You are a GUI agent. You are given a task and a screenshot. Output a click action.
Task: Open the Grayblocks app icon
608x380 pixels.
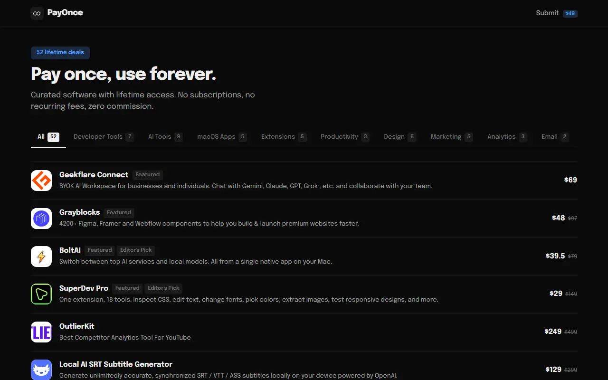(41, 218)
